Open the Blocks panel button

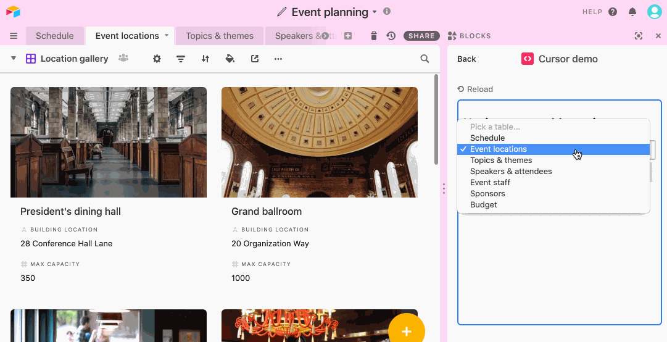coord(469,36)
